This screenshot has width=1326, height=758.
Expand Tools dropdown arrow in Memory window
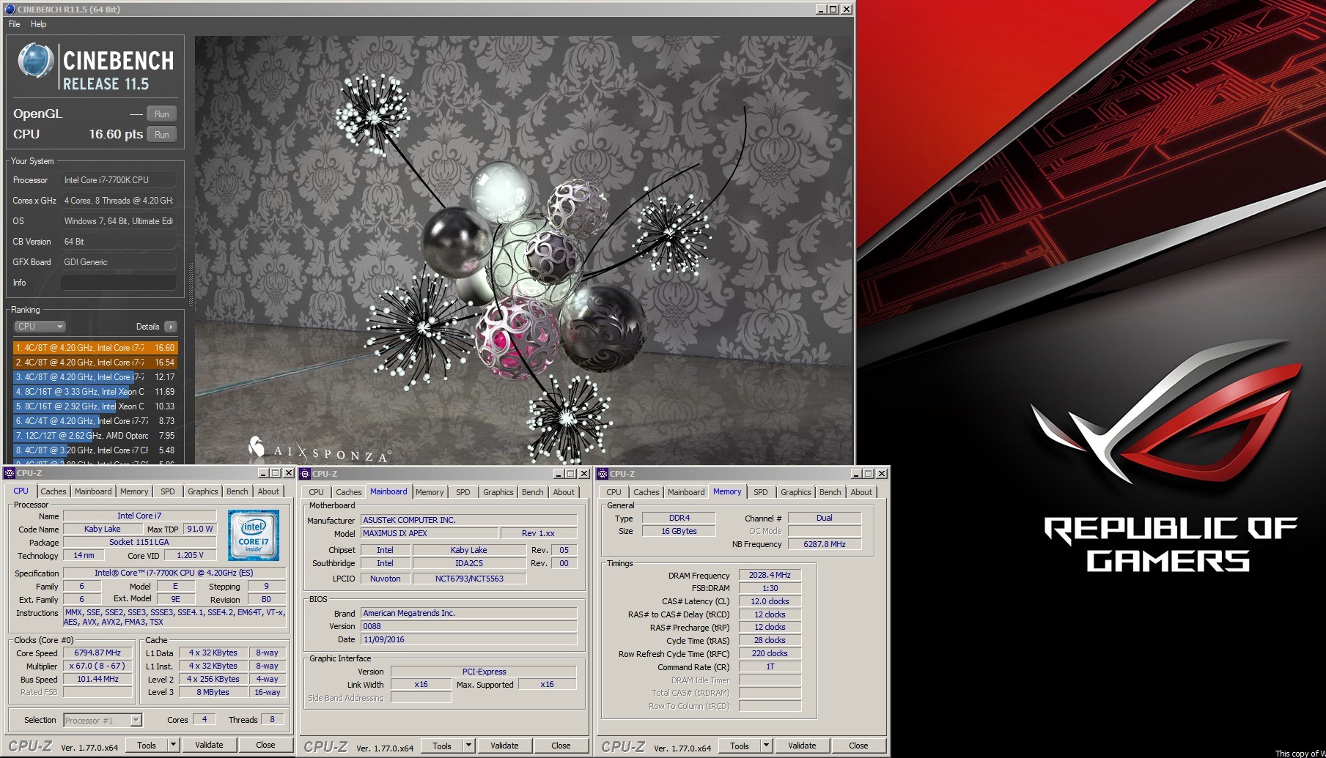tap(767, 746)
